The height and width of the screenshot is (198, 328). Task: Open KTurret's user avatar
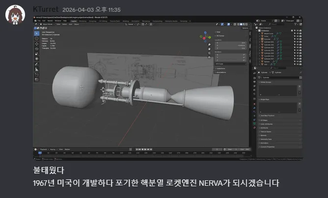[15, 15]
